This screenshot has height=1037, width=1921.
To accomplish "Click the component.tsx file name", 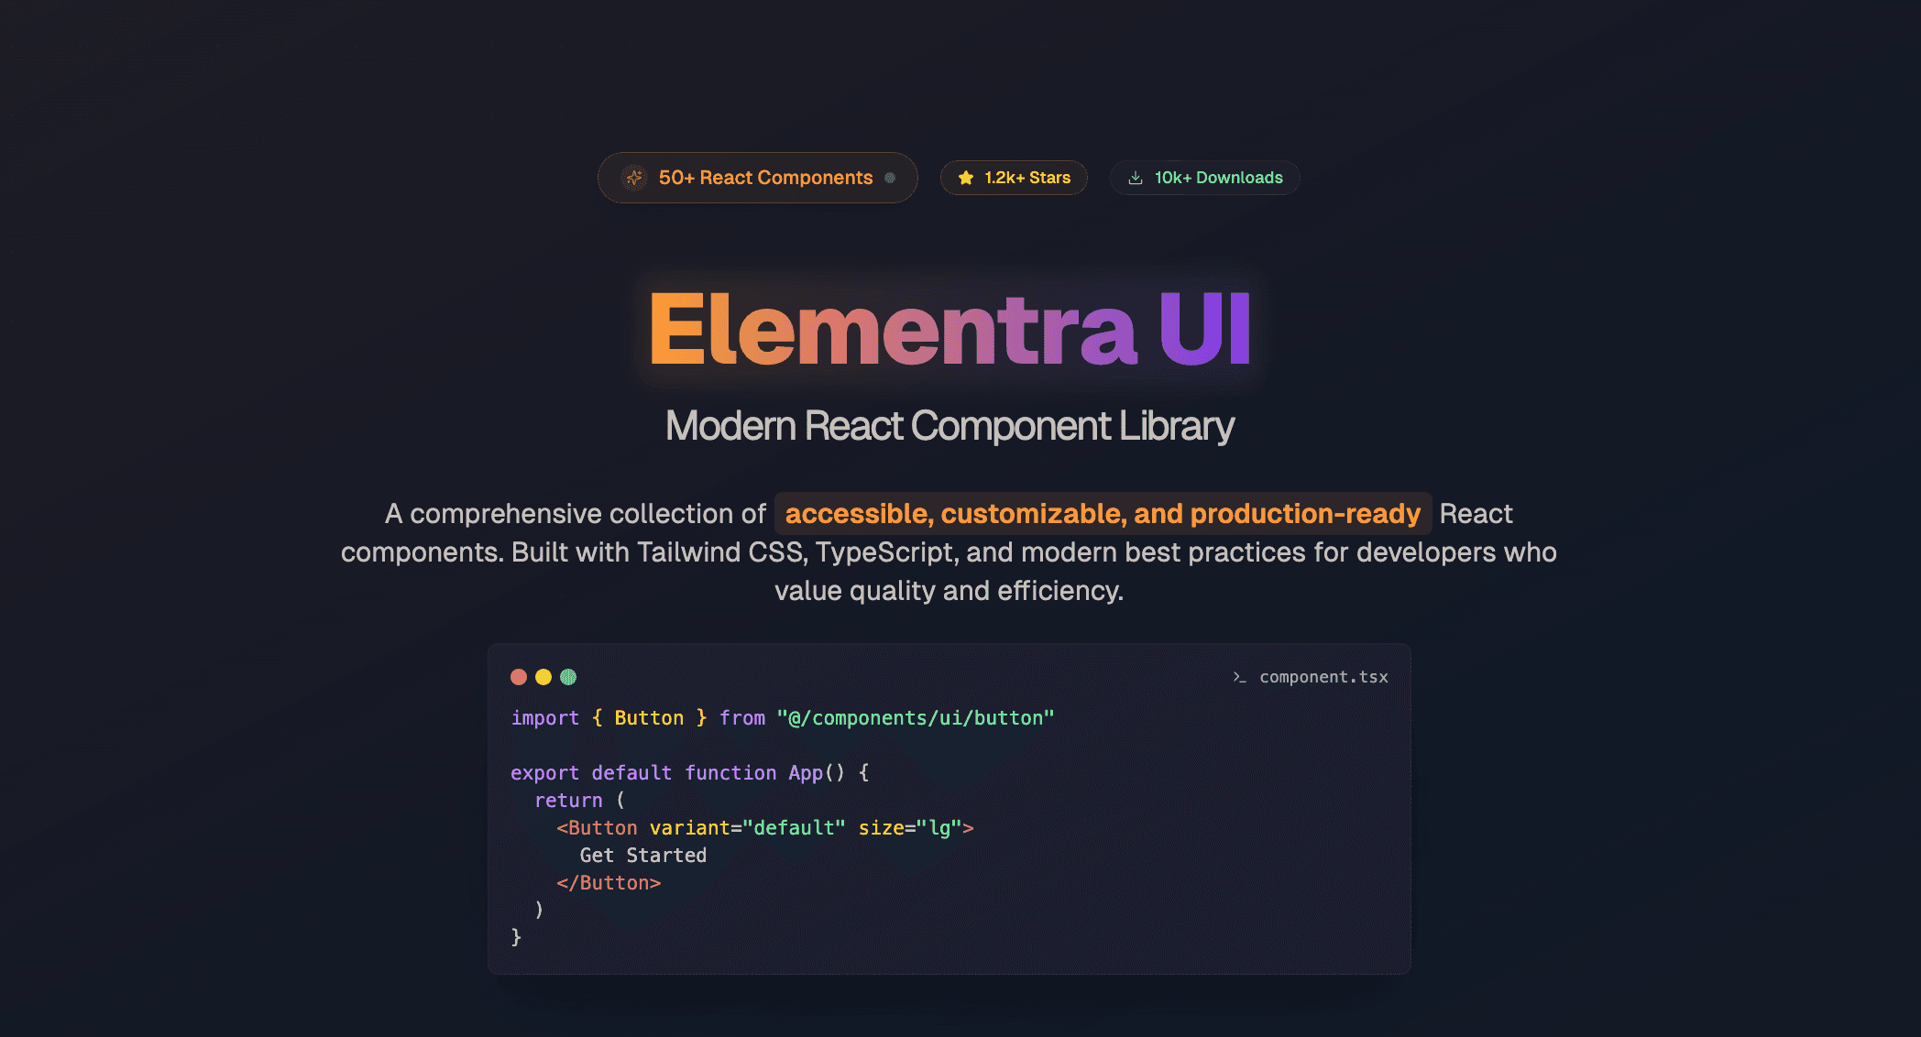I will click(1323, 677).
